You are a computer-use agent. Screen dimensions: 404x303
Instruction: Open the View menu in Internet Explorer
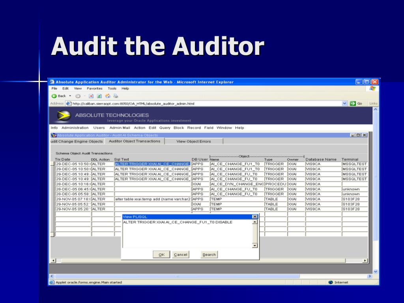click(78, 88)
